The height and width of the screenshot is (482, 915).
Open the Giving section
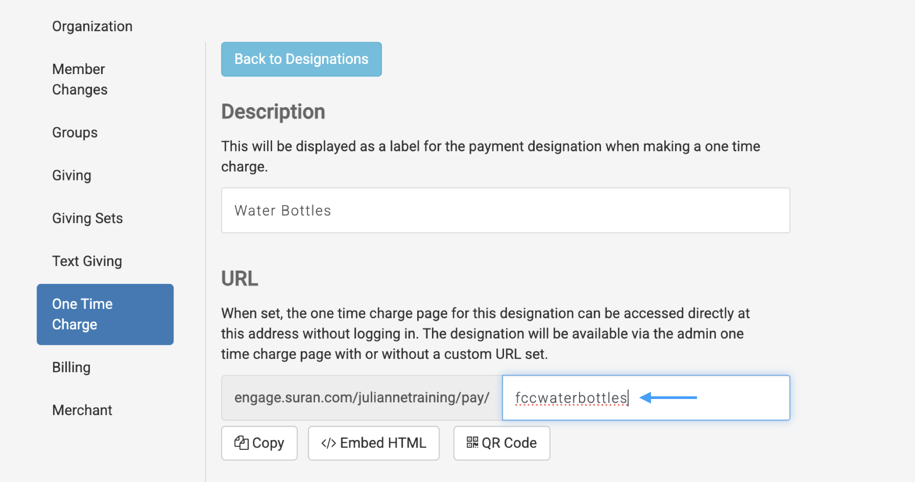click(71, 175)
